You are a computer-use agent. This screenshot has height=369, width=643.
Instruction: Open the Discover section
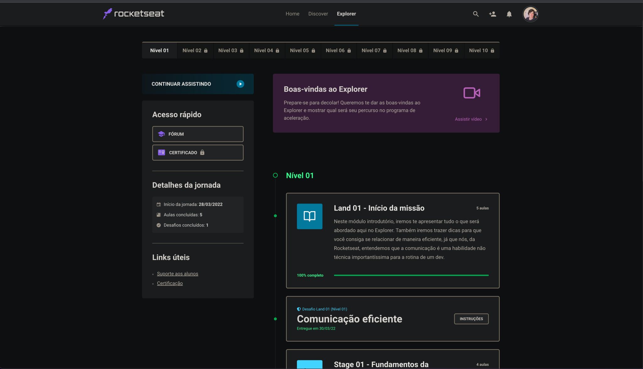pos(318,14)
